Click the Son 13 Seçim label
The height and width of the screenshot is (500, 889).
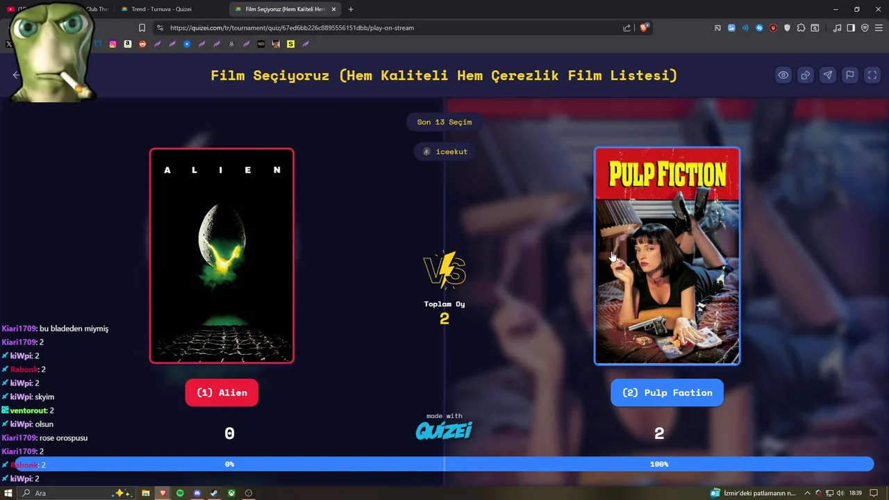coord(444,122)
